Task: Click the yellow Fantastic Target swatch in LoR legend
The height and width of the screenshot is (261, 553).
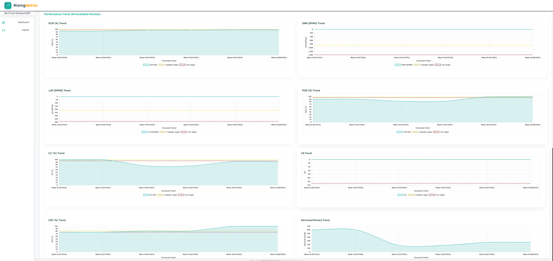Action: pyautogui.click(x=163, y=132)
